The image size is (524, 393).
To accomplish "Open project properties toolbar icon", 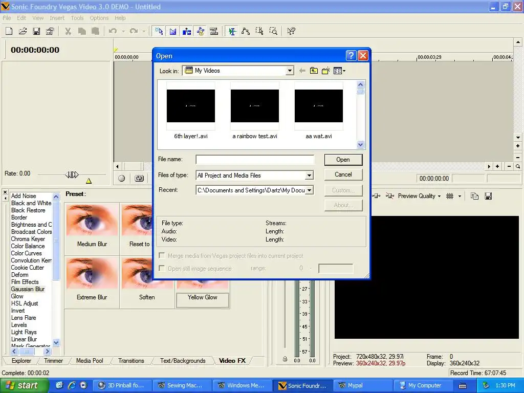I will tap(50, 31).
